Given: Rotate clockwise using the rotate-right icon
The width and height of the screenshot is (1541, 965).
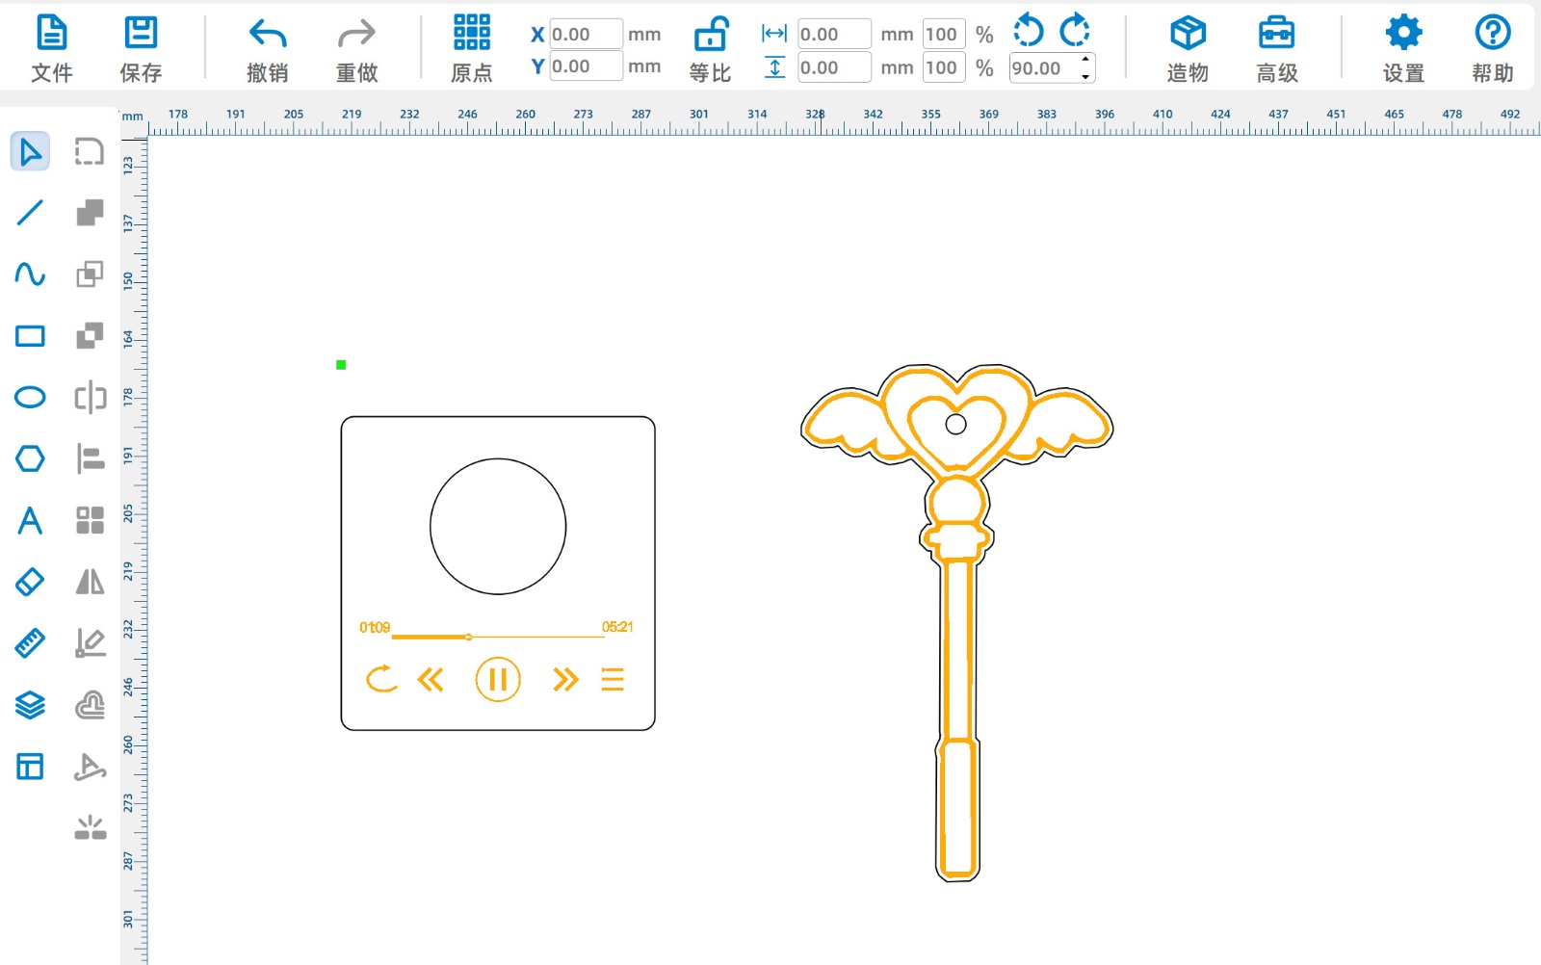Looking at the screenshot, I should (x=1075, y=30).
